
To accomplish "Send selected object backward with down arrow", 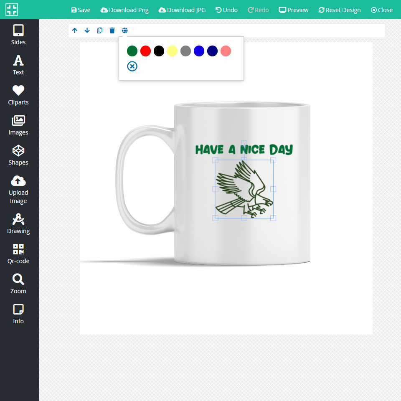I will [87, 30].
